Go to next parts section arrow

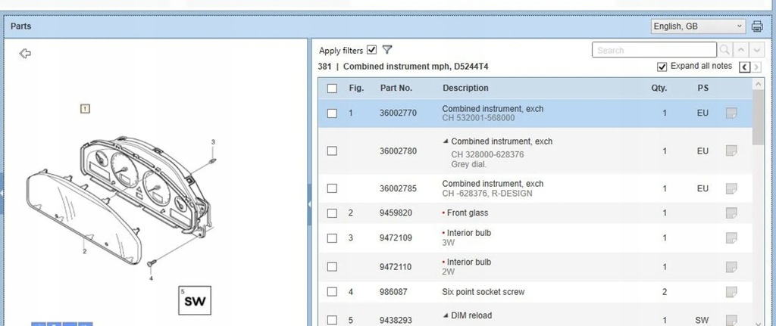(x=756, y=67)
